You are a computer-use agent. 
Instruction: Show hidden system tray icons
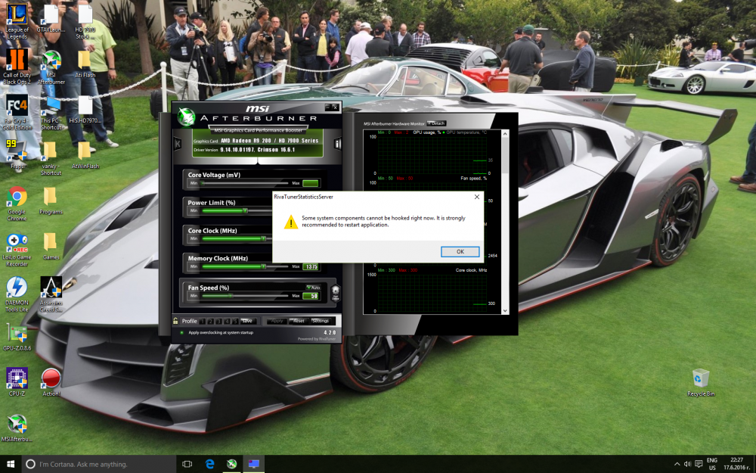click(x=677, y=464)
